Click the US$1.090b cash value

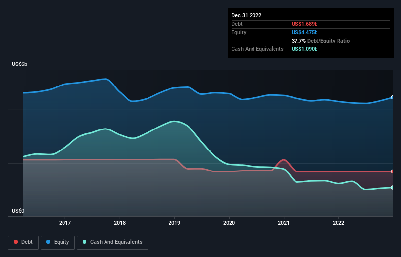[x=305, y=49]
